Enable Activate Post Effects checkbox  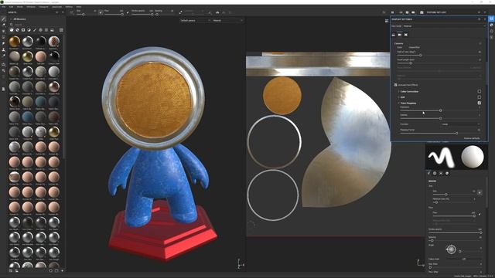coord(395,85)
